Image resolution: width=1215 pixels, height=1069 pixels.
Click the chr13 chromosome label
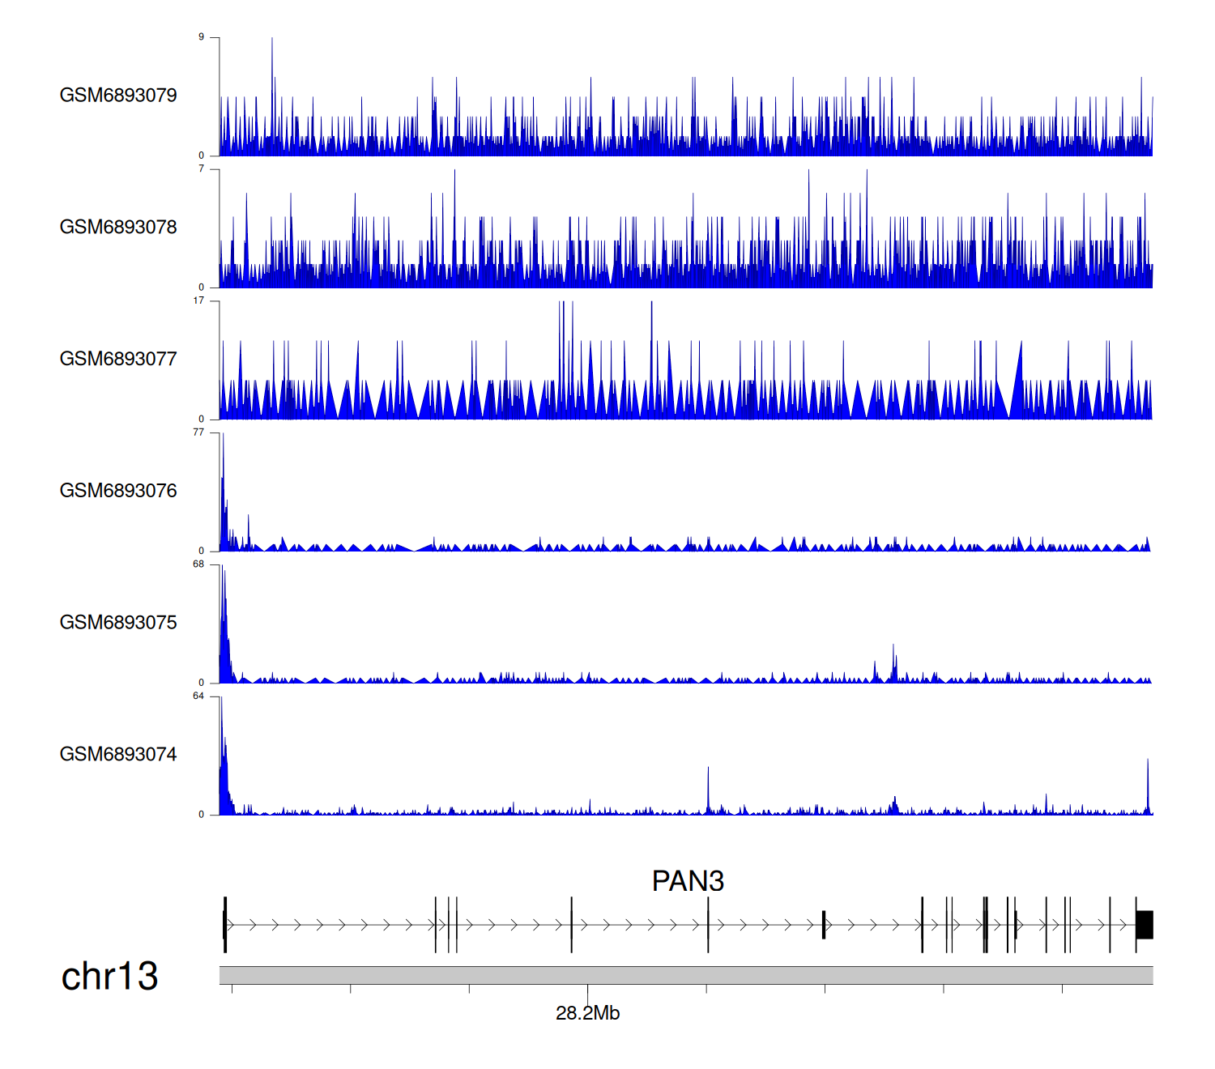109,976
